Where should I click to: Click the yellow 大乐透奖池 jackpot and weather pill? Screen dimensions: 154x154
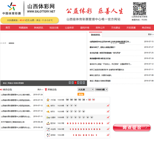pyautogui.click(x=30, y=20)
